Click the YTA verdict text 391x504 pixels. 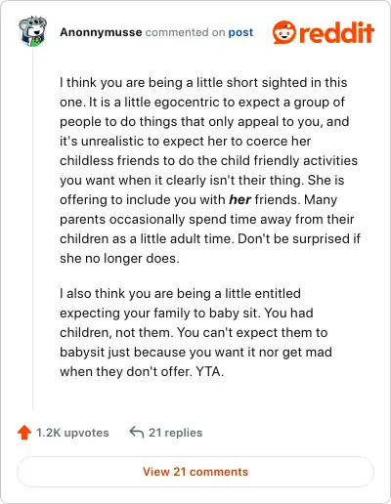(x=208, y=371)
